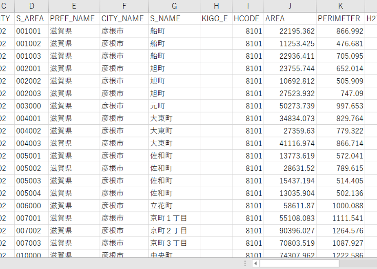Select the S_NAME cell 京町３丁目
This screenshot has width=377, height=269.
(x=174, y=243)
